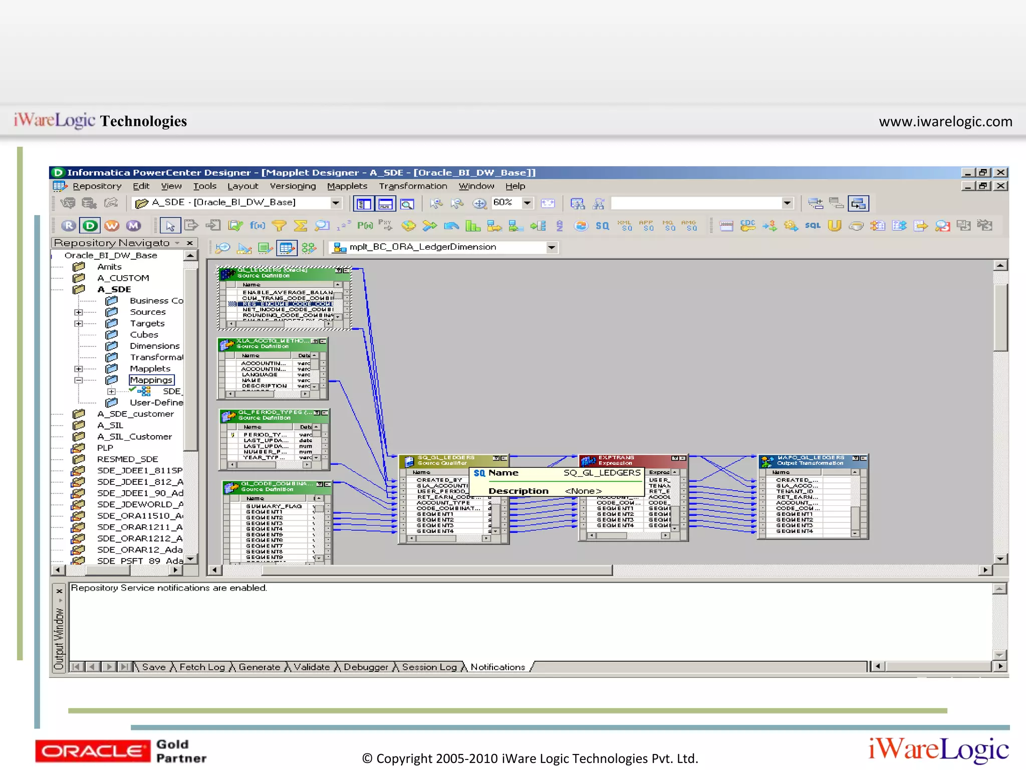Image resolution: width=1026 pixels, height=770 pixels.
Task: Toggle the Navigator window view button
Action: (x=364, y=204)
